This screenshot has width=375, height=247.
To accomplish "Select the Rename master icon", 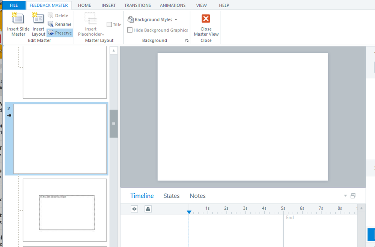I will click(51, 24).
